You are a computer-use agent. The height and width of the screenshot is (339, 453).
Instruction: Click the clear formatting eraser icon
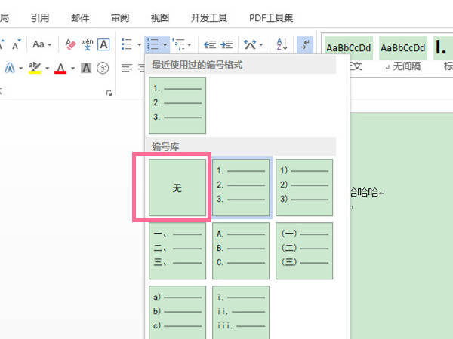click(70, 44)
